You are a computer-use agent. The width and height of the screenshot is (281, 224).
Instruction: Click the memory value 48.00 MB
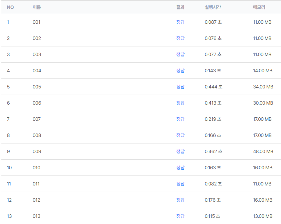tap(263, 151)
